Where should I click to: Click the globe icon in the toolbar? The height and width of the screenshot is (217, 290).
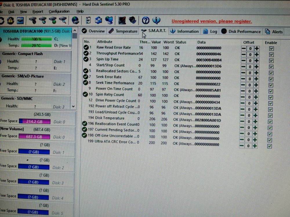tap(75, 20)
